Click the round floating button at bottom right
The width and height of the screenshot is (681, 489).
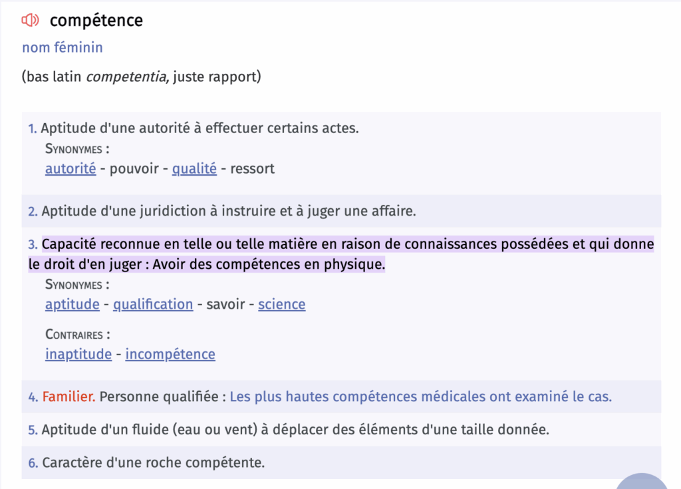pyautogui.click(x=642, y=482)
